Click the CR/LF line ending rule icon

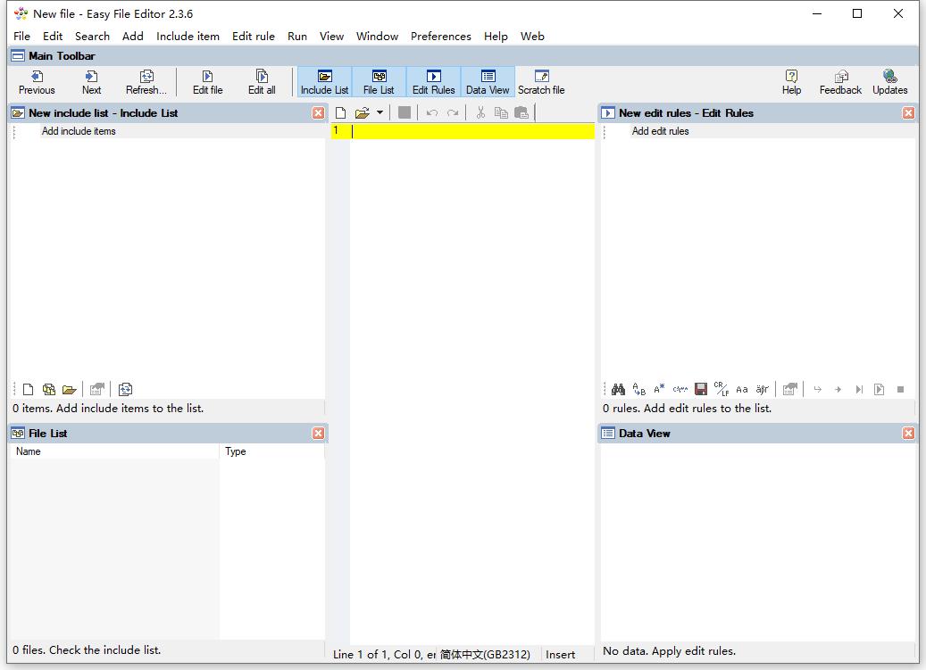point(722,389)
